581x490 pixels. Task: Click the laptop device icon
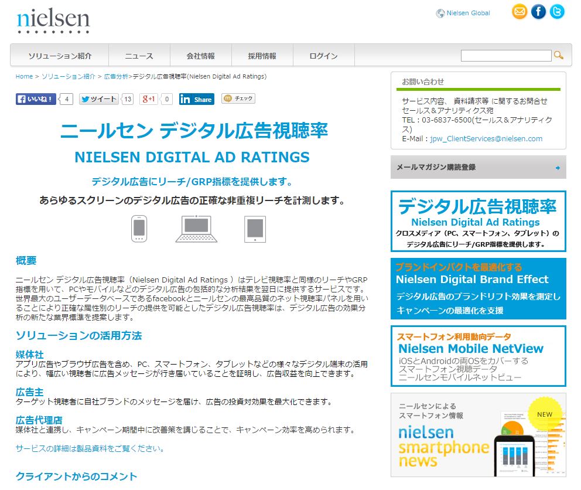(196, 229)
